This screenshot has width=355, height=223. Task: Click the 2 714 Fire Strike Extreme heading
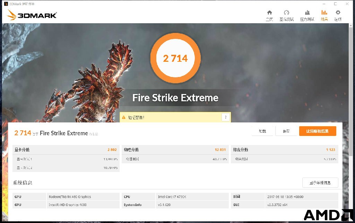click(56, 133)
